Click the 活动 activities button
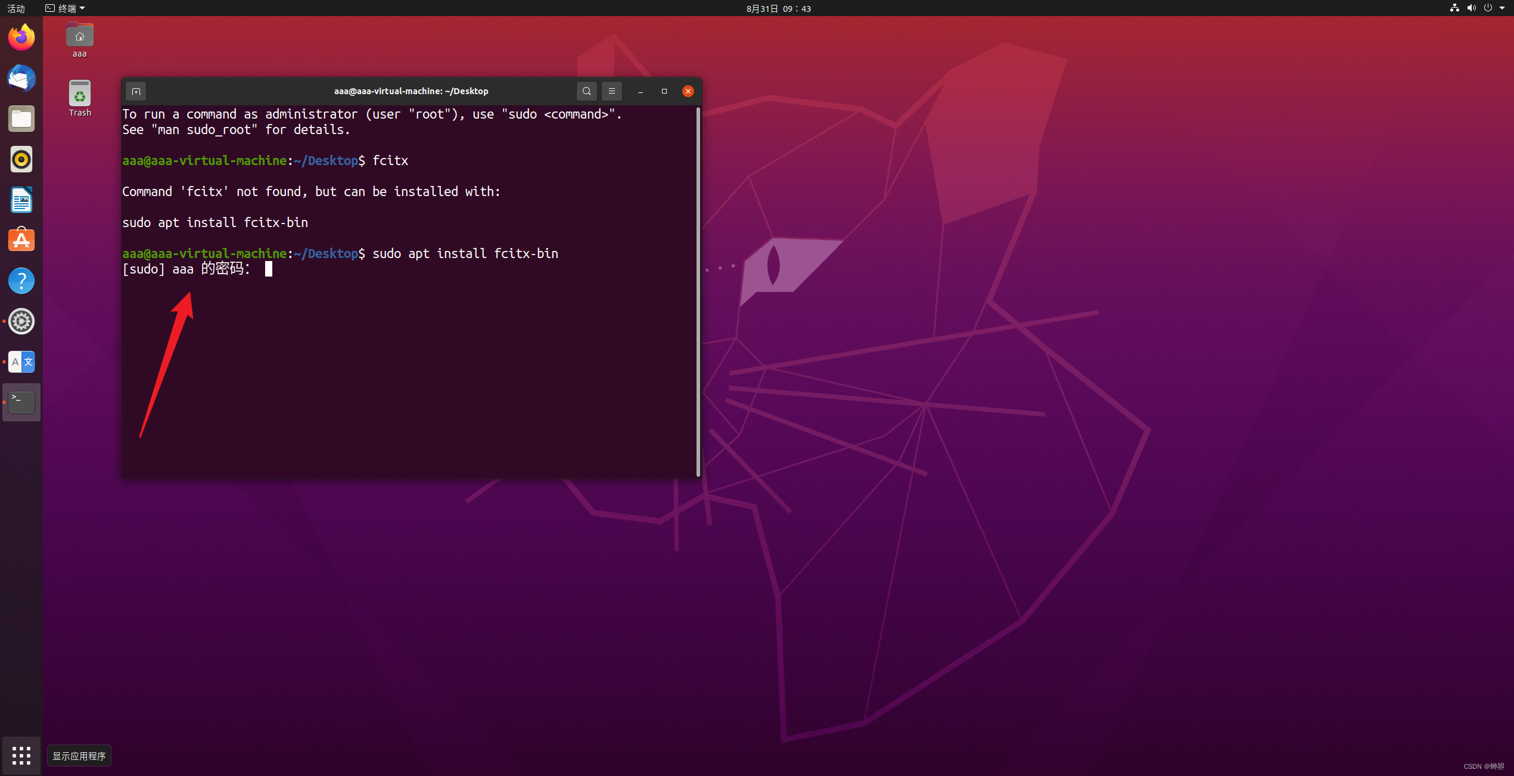The height and width of the screenshot is (776, 1514). (16, 8)
